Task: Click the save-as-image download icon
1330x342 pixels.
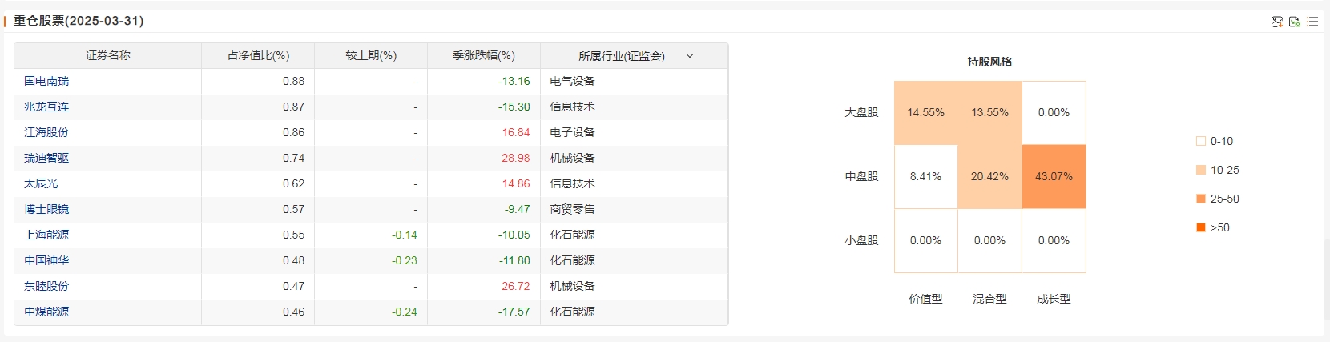Action: (x=1277, y=22)
